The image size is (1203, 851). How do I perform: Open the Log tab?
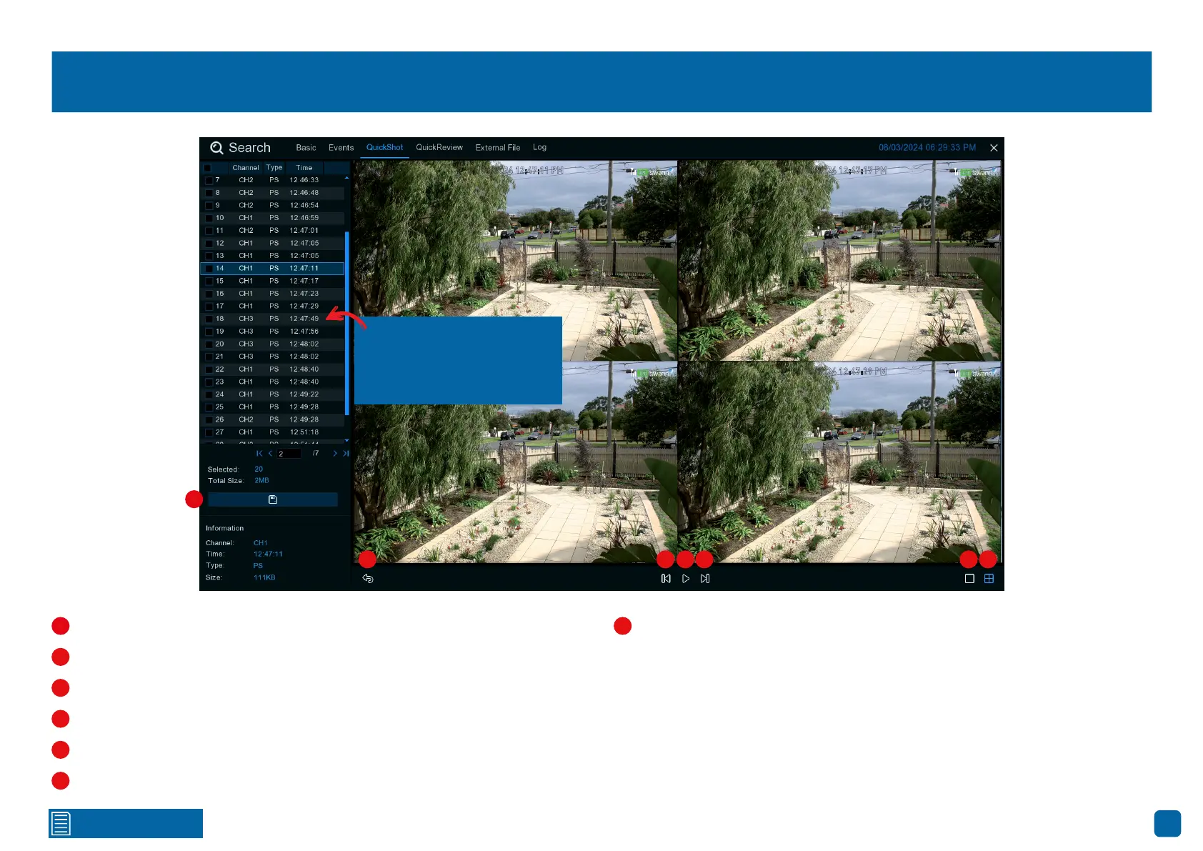(x=539, y=148)
